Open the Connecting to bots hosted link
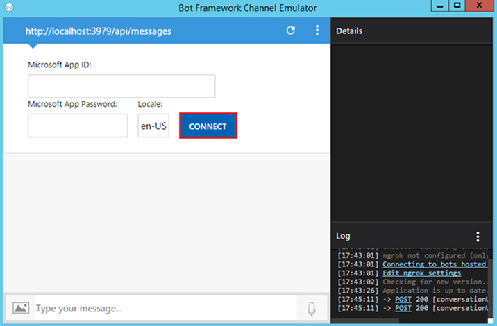 [435, 264]
